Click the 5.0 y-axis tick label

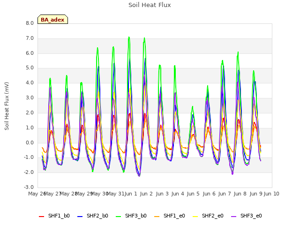[30, 67]
